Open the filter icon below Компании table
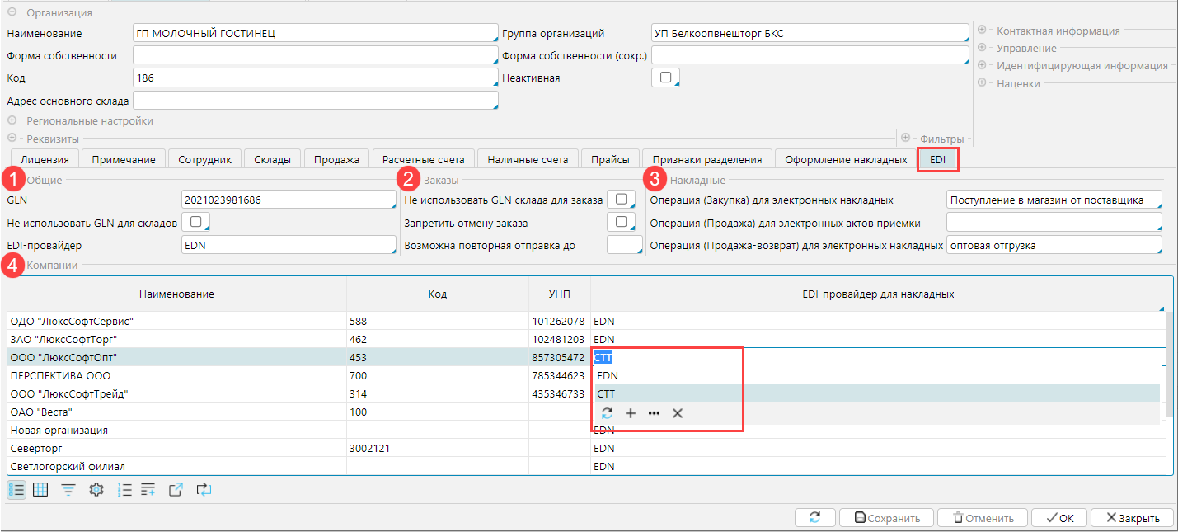This screenshot has width=1178, height=532. tap(68, 490)
